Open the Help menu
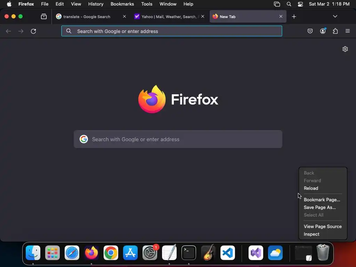The height and width of the screenshot is (267, 356). (x=188, y=4)
